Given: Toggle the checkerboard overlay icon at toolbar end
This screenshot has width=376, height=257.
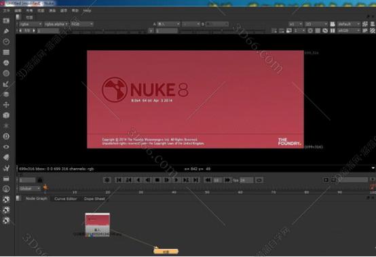Looking at the screenshot, I should tap(372, 31).
